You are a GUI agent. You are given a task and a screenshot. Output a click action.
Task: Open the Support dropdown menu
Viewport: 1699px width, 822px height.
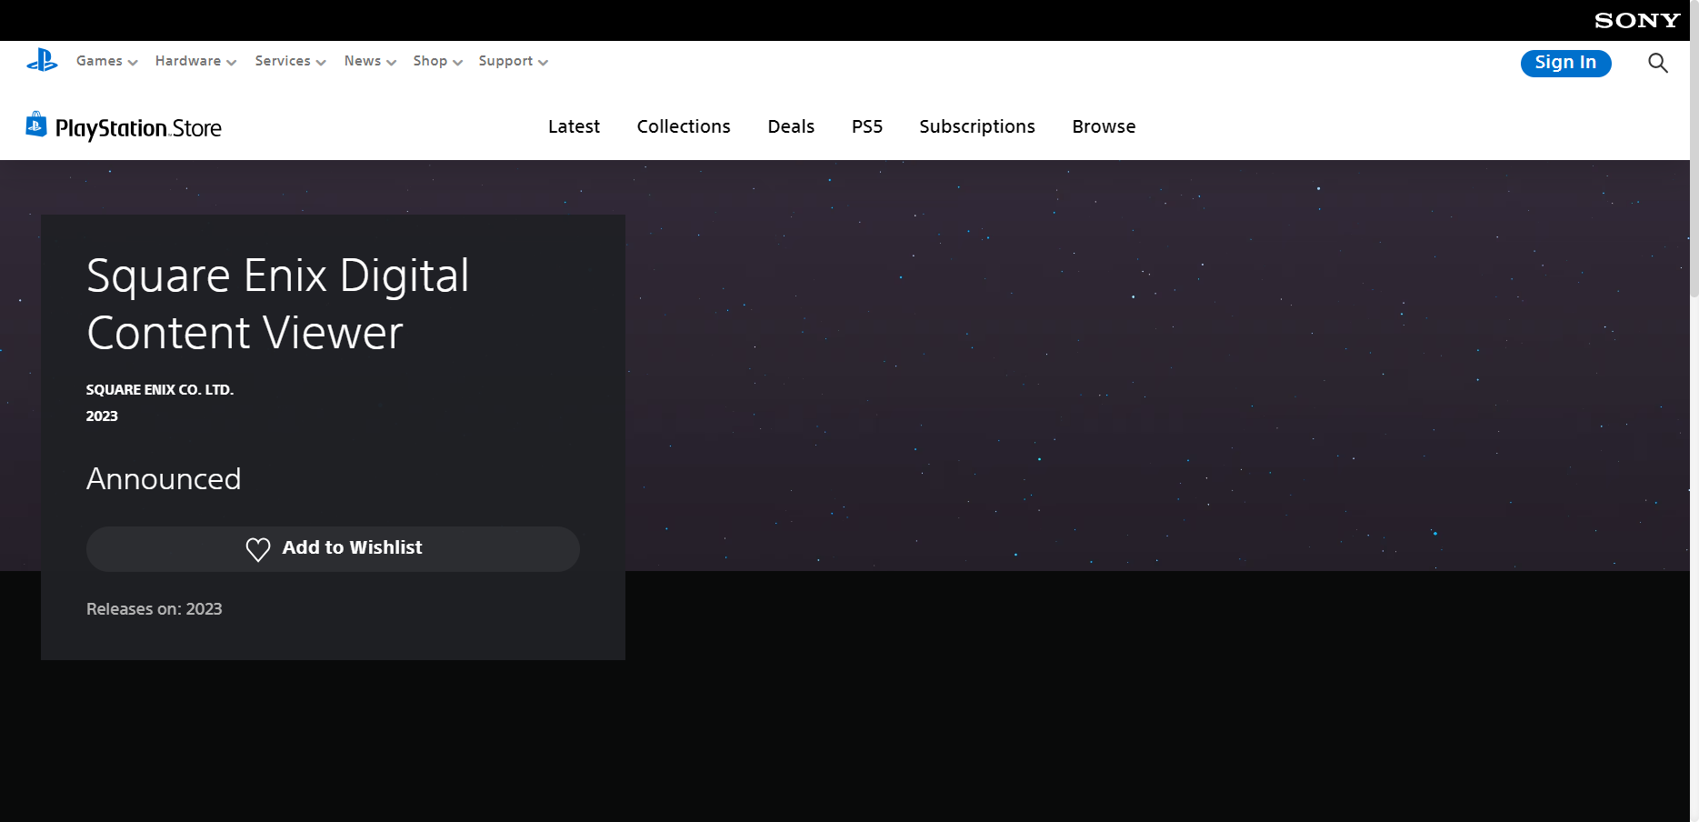513,61
